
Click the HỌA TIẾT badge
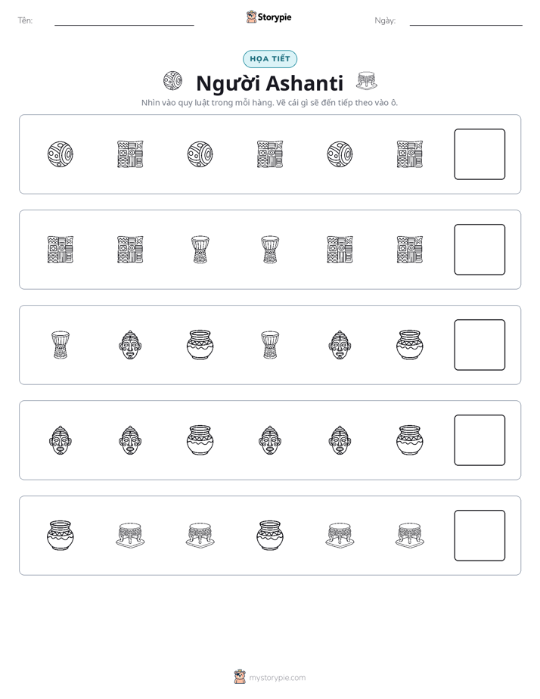click(x=270, y=59)
